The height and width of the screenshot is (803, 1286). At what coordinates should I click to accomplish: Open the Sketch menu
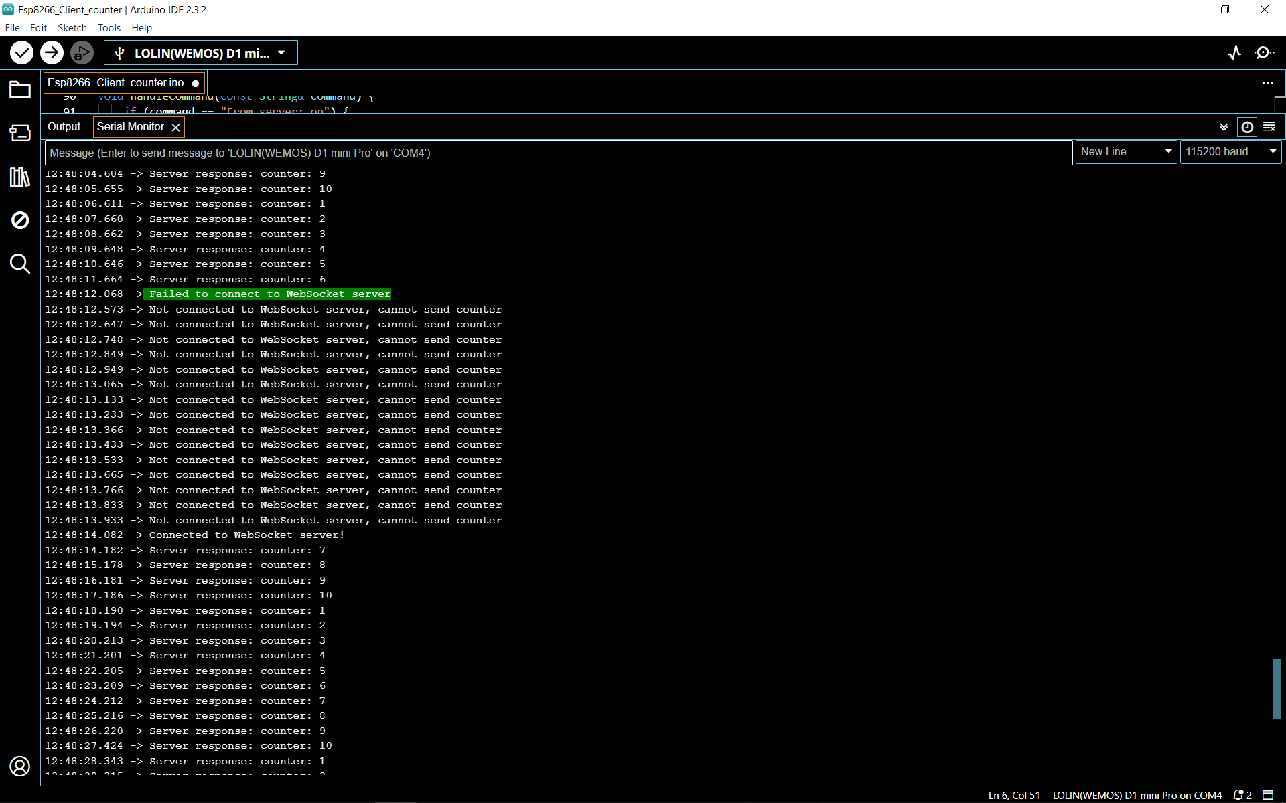point(72,27)
